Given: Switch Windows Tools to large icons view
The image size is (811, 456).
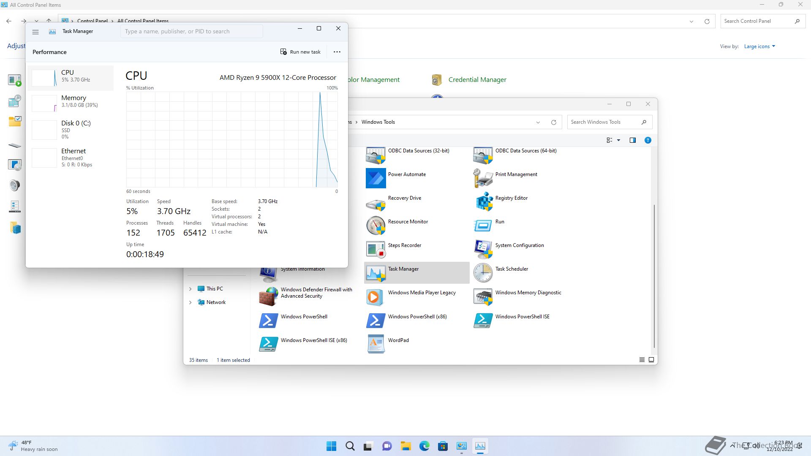Looking at the screenshot, I should [x=651, y=360].
